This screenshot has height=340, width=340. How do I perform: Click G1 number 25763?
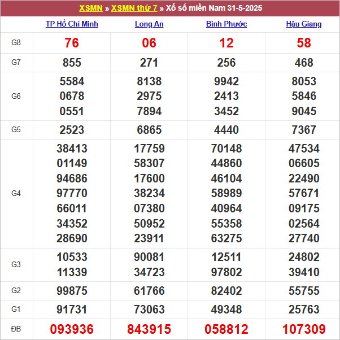tap(304, 310)
